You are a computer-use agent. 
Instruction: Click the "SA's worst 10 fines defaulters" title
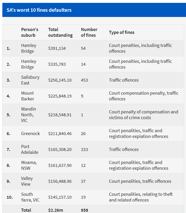(39, 10)
